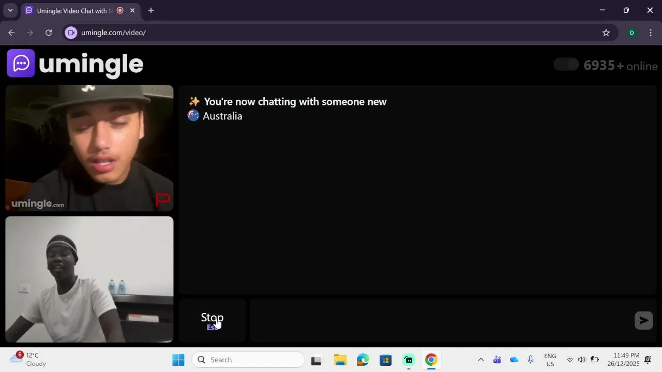Click the tab recording indicator icon

[120, 10]
